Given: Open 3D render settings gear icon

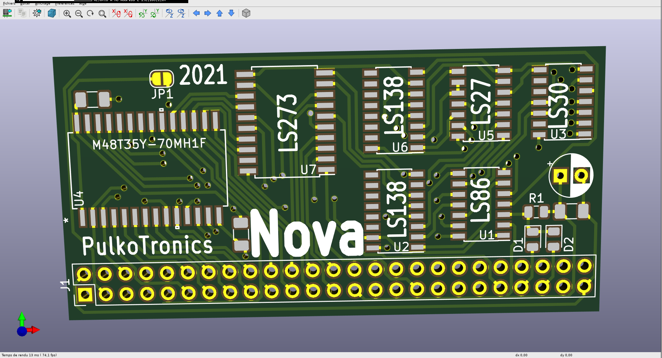Looking at the screenshot, I should (x=37, y=13).
